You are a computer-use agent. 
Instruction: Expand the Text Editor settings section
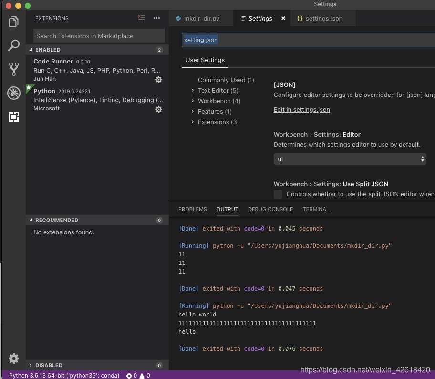pyautogui.click(x=218, y=90)
